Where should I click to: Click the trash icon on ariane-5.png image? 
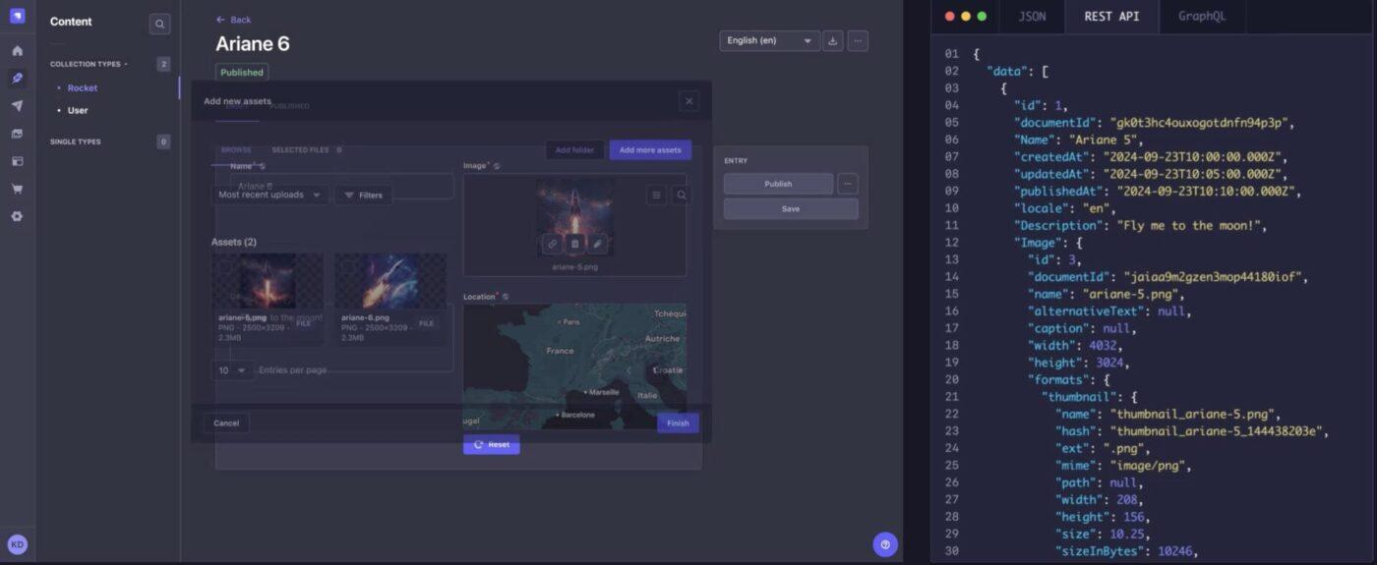(x=575, y=244)
